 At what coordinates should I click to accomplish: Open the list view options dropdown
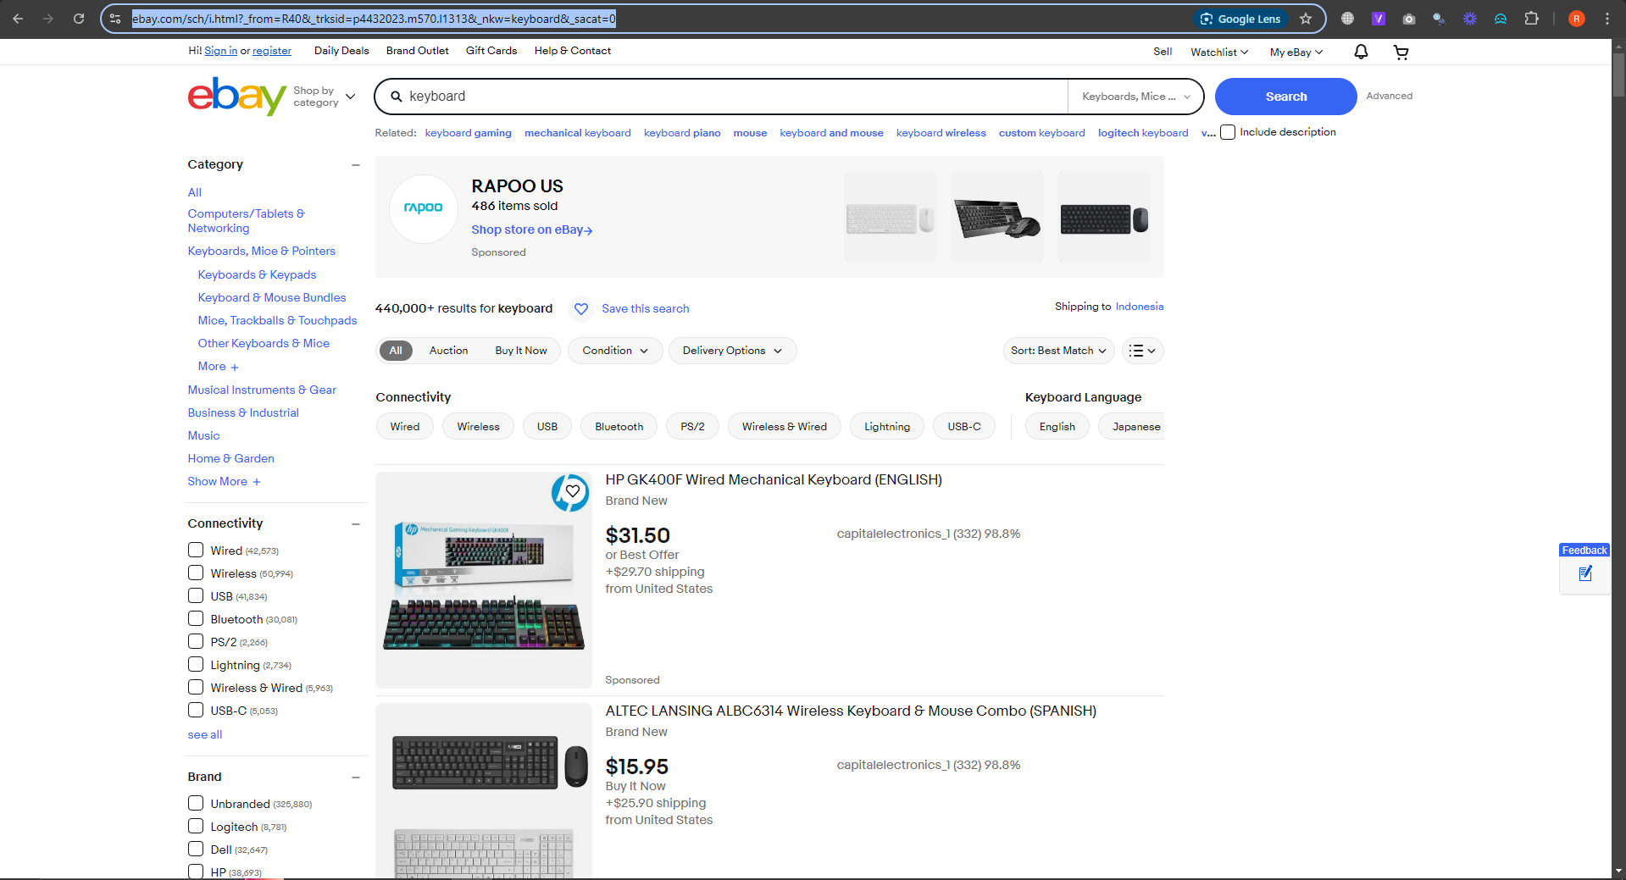click(x=1142, y=351)
